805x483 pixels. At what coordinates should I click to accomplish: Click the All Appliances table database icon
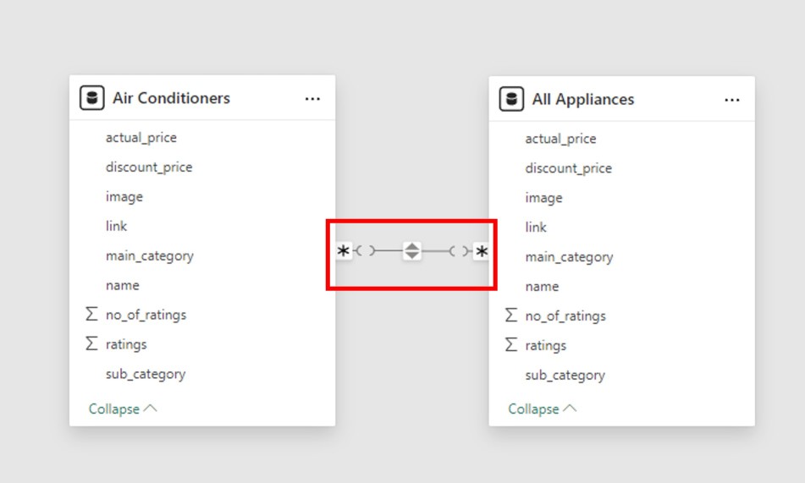pos(511,99)
